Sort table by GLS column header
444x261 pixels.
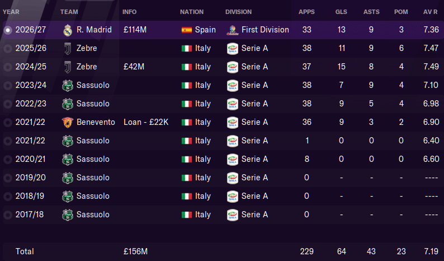point(341,12)
